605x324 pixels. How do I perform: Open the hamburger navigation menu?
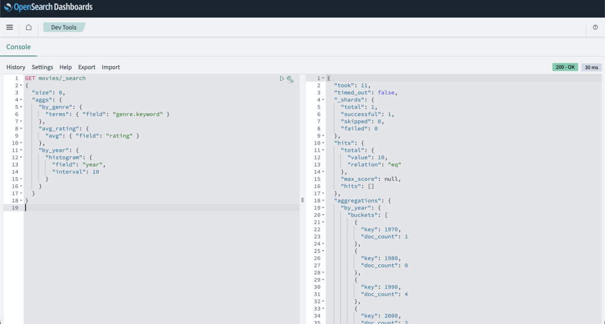(x=9, y=27)
